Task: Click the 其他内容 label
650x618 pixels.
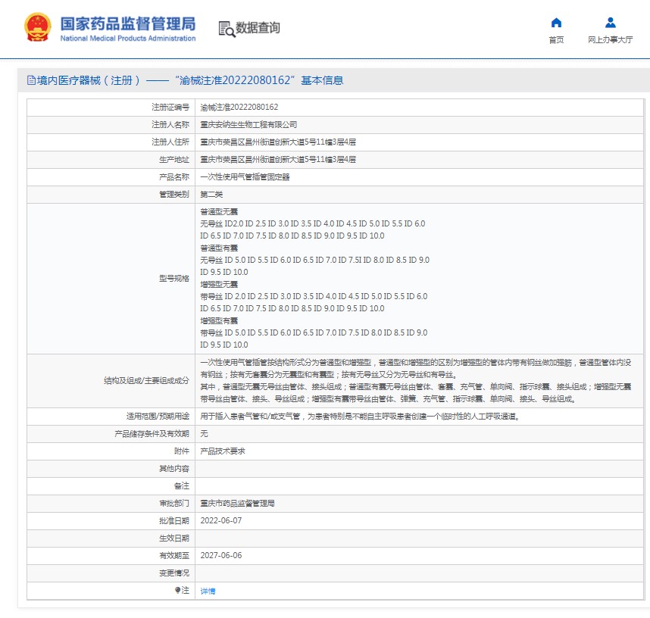Action: point(174,468)
